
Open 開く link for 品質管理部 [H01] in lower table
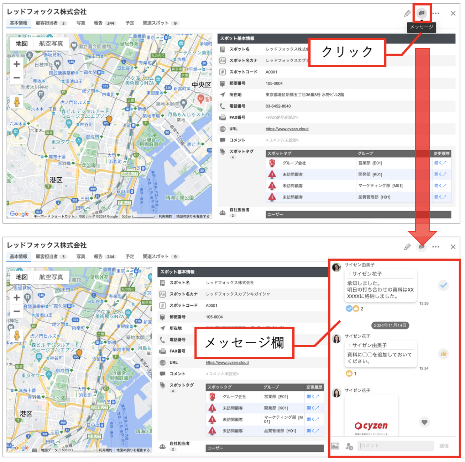(x=313, y=431)
